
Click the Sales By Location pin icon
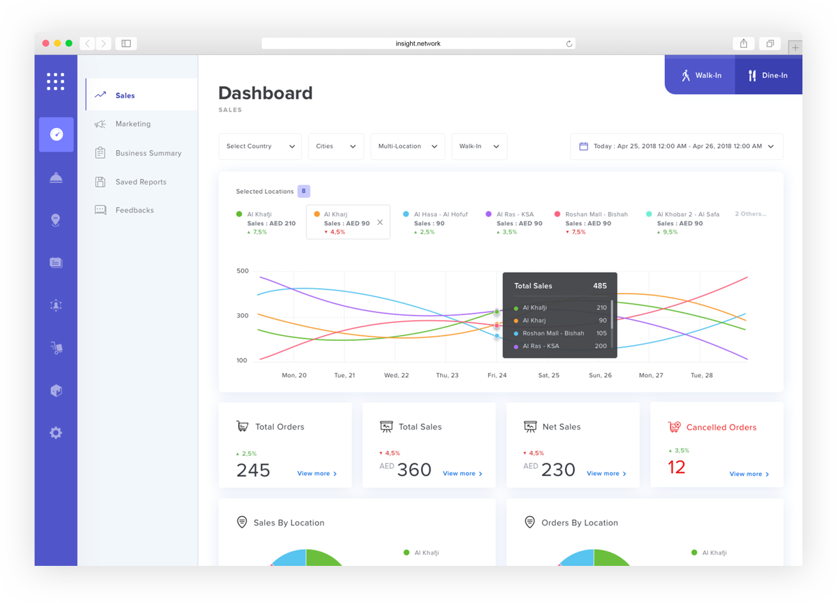(x=242, y=522)
